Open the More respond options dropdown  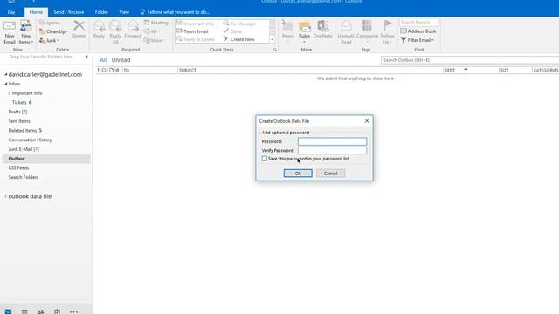click(155, 40)
